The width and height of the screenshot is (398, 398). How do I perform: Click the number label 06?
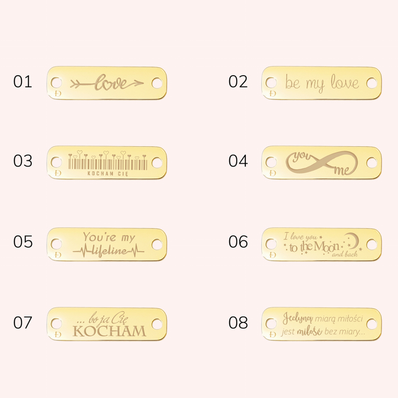pos(238,242)
